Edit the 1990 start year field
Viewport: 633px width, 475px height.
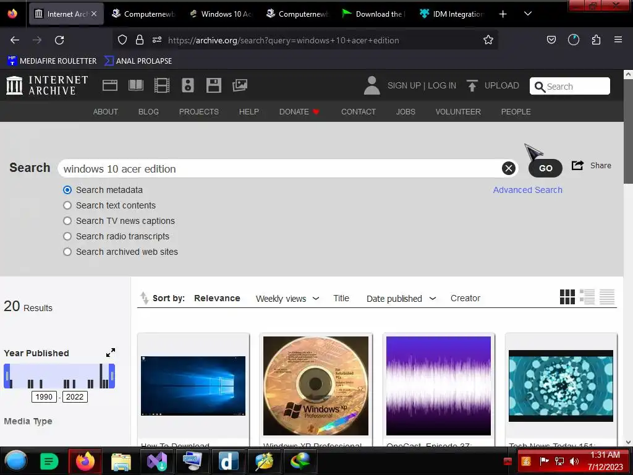[x=44, y=396]
